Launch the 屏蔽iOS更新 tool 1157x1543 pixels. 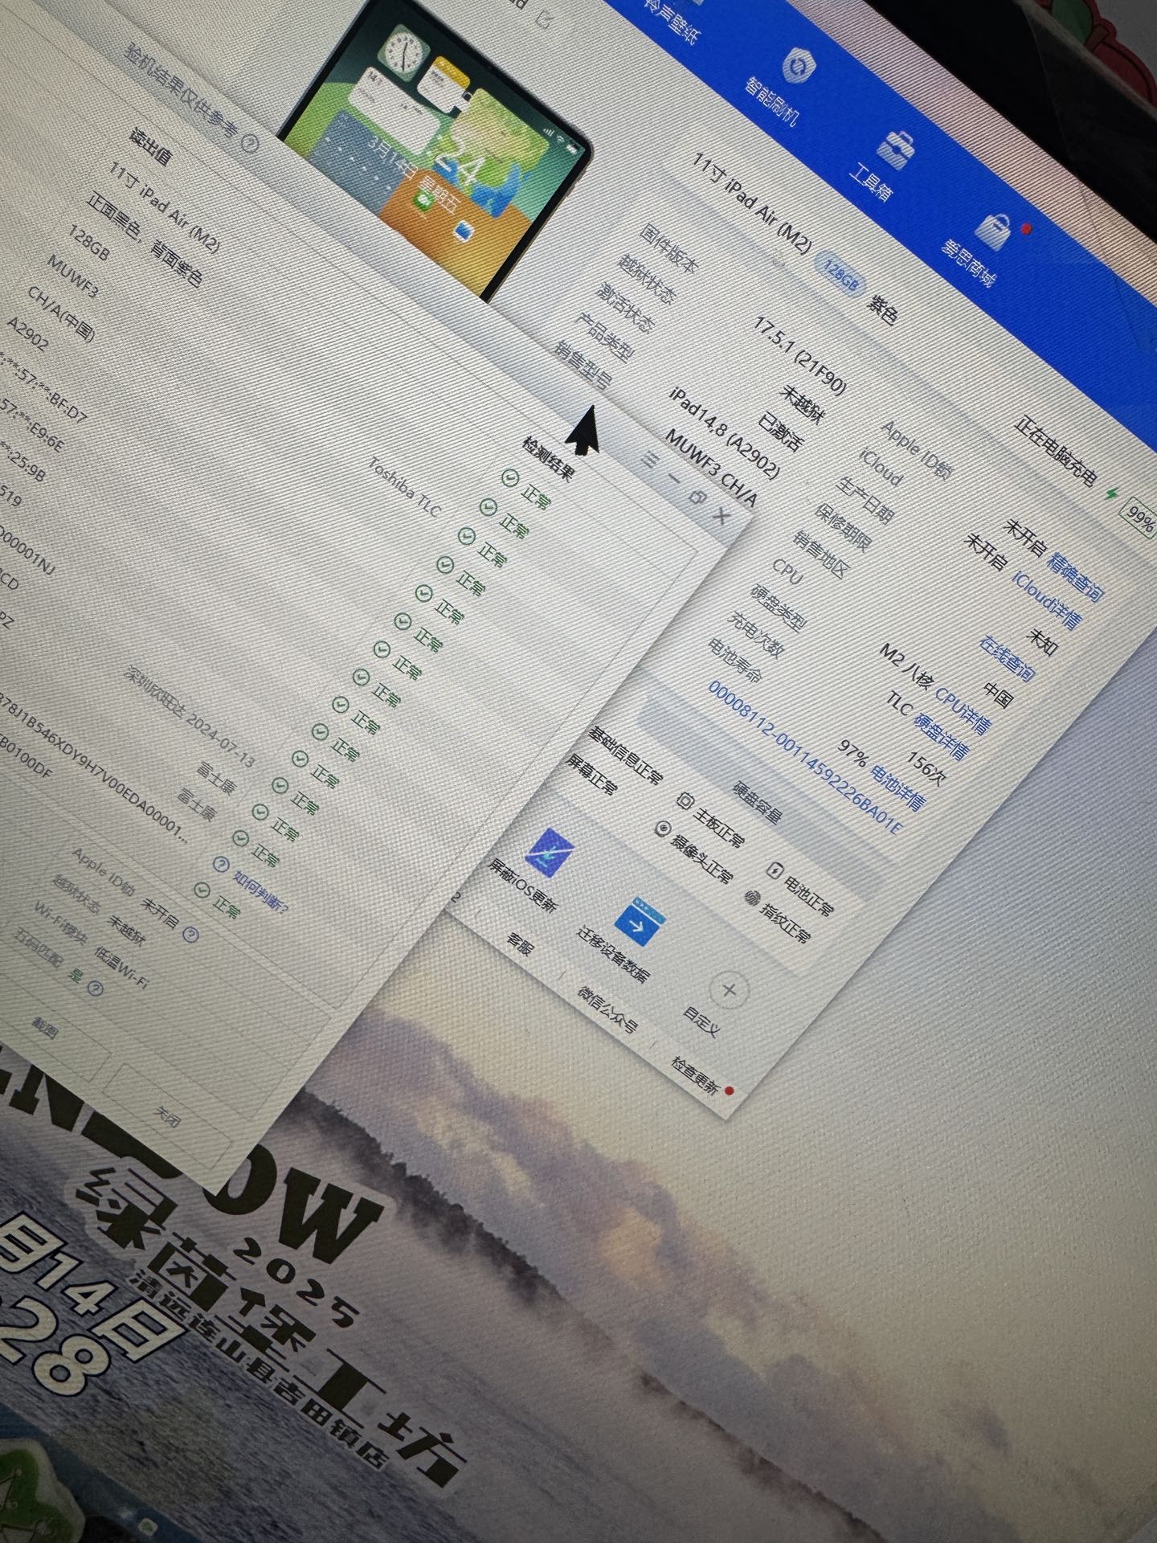(536, 870)
